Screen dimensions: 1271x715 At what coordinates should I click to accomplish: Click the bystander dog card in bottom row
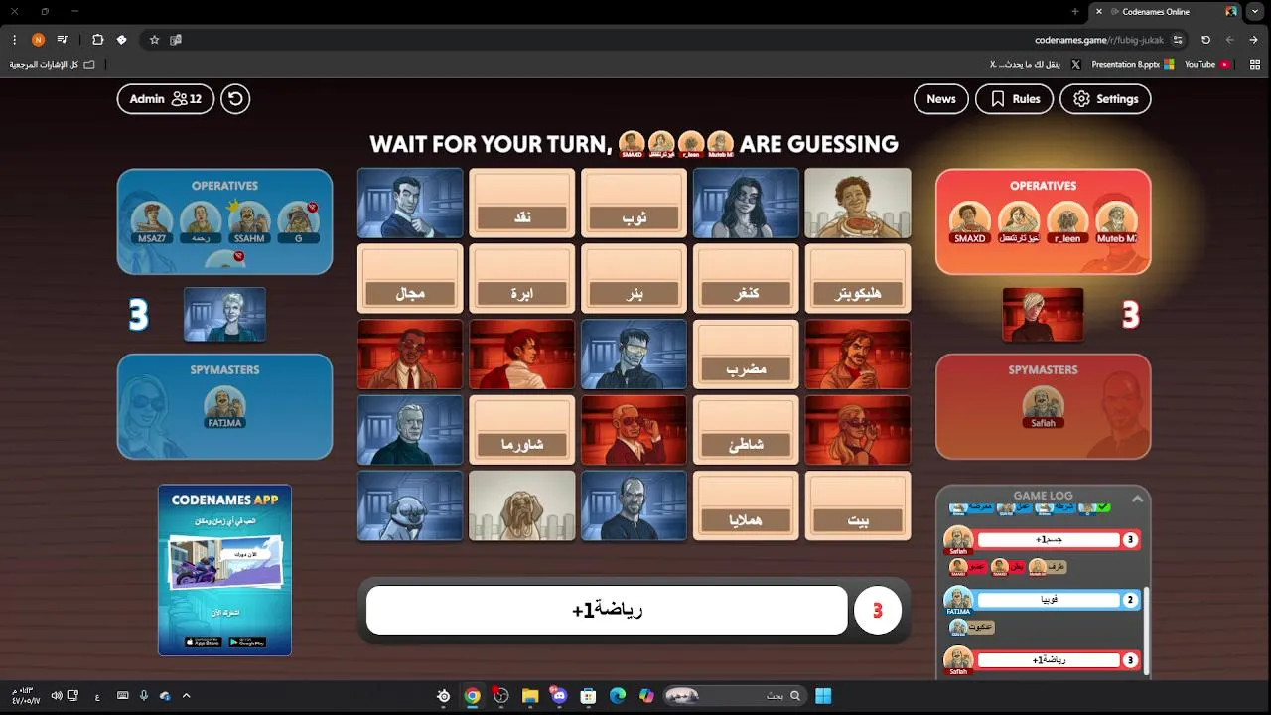click(x=522, y=505)
